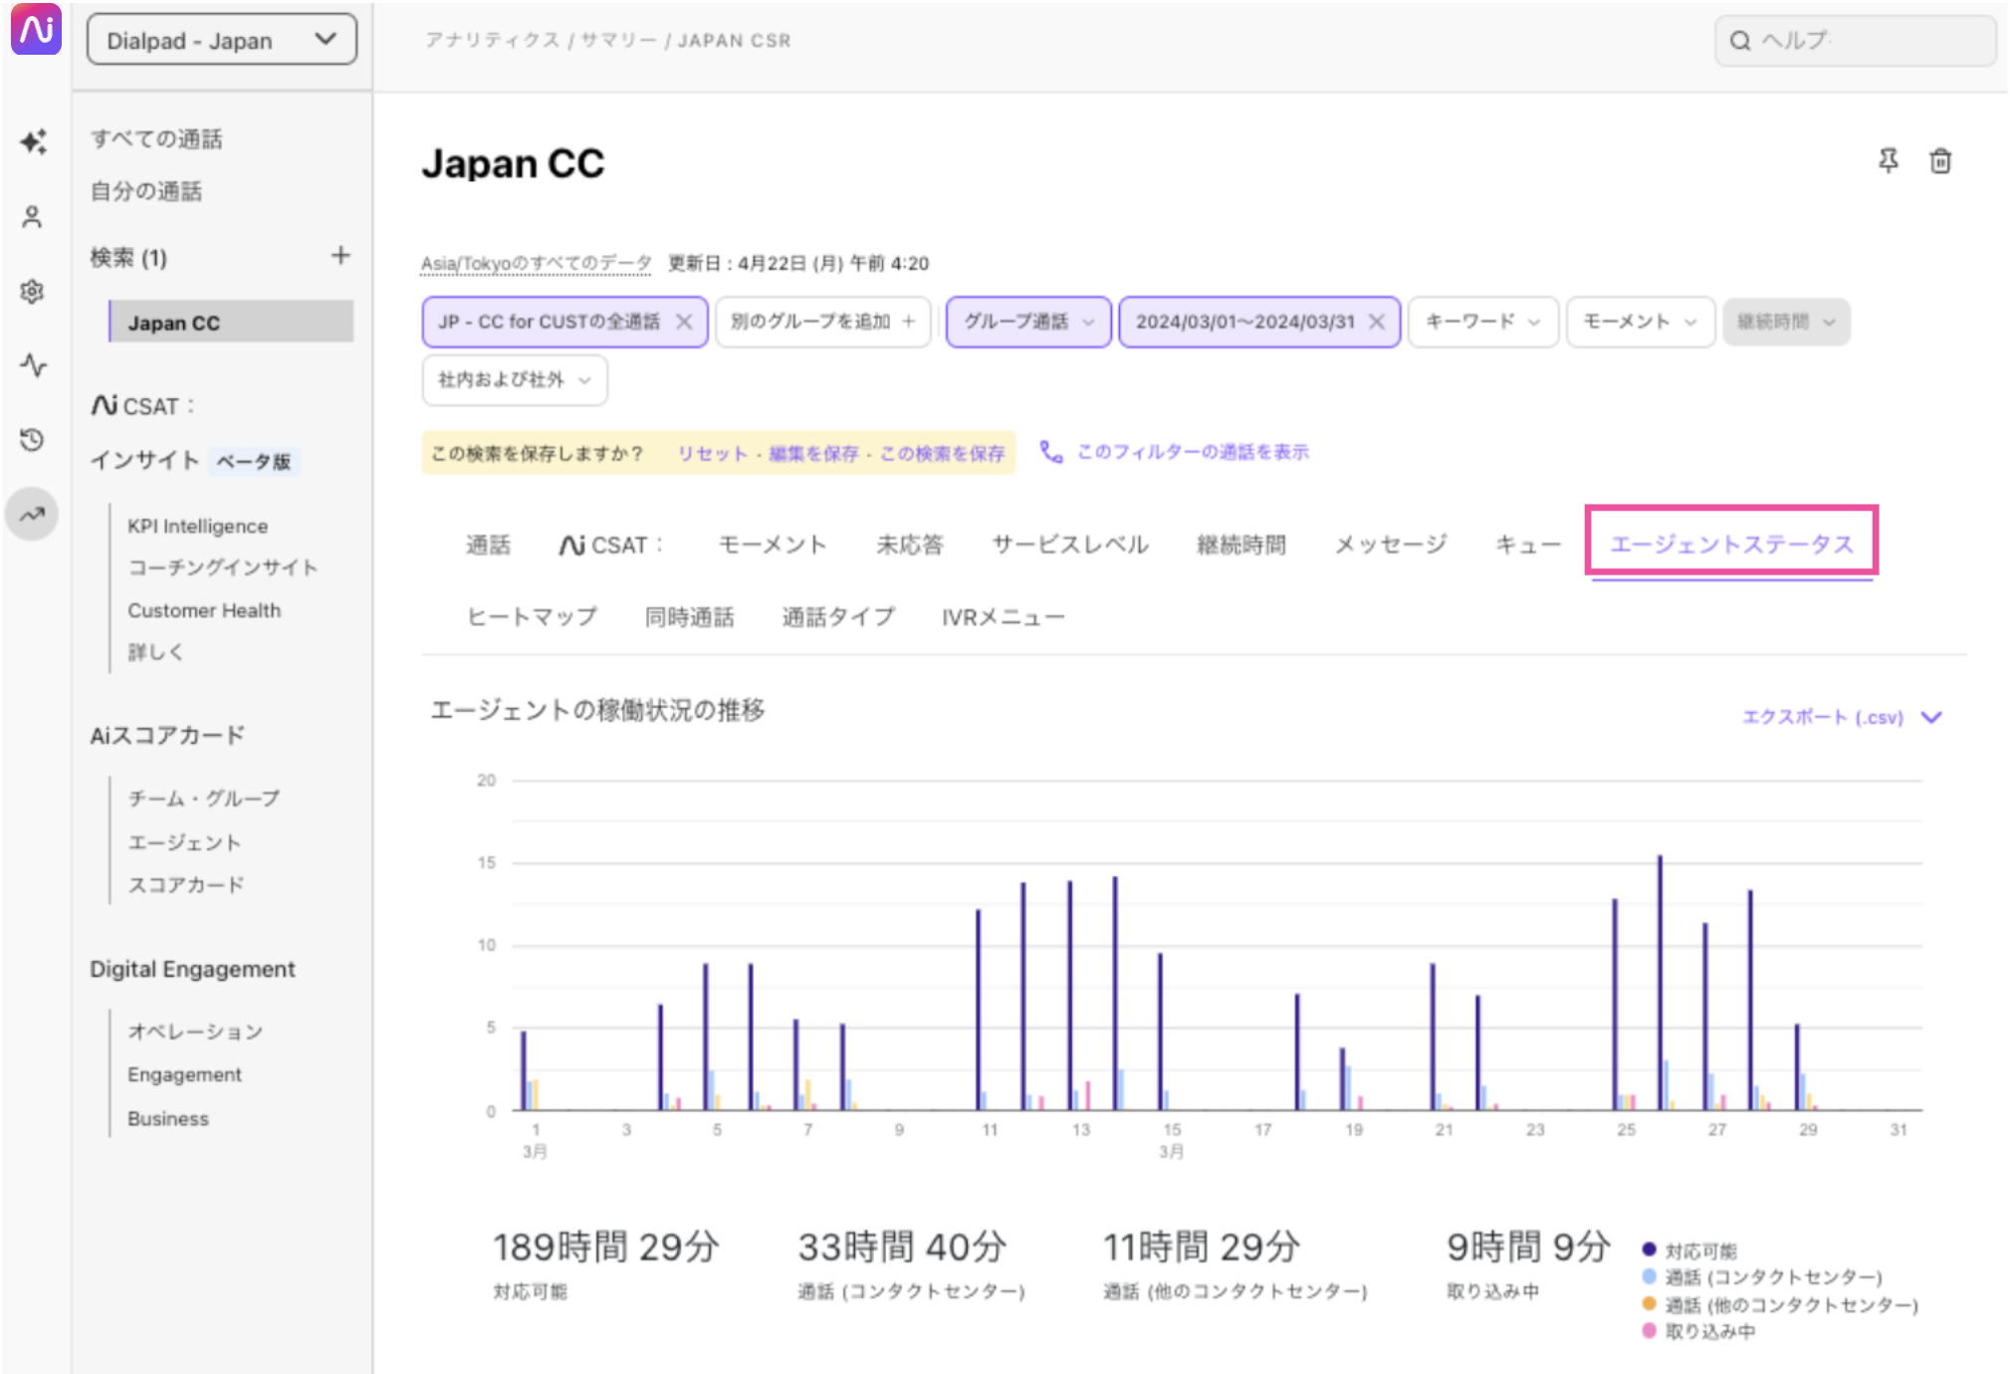Screen dimensions: 2010x1374
Task: Expand the 継続時間 filter dropdown
Action: 1786,322
